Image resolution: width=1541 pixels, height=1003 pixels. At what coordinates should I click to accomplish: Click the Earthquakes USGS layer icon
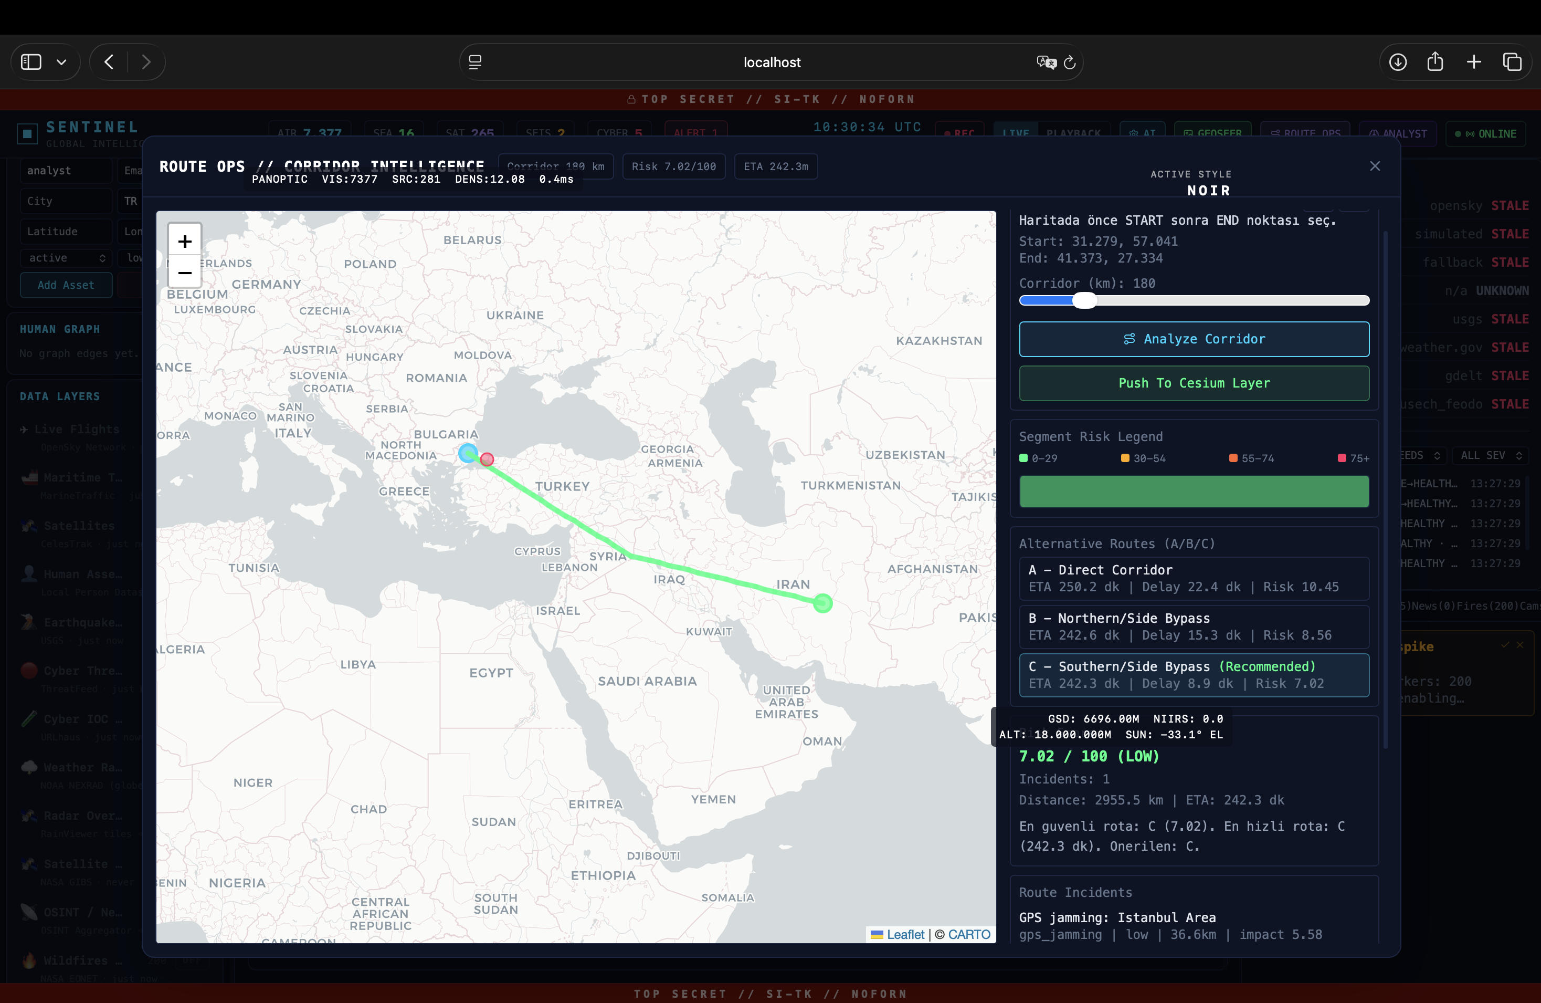[x=29, y=622]
